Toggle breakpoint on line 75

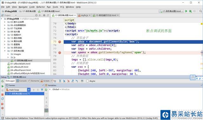[x=60, y=42]
